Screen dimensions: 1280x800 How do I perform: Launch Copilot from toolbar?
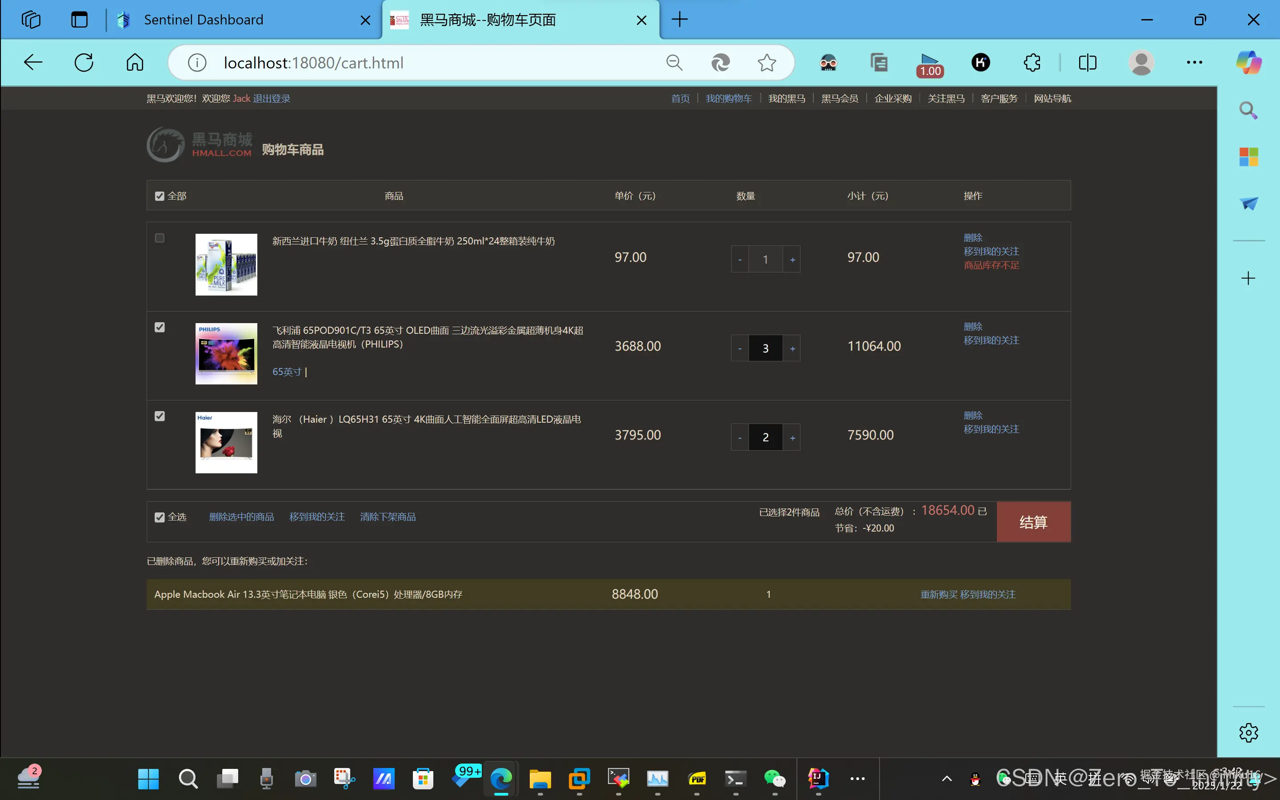pos(1248,63)
